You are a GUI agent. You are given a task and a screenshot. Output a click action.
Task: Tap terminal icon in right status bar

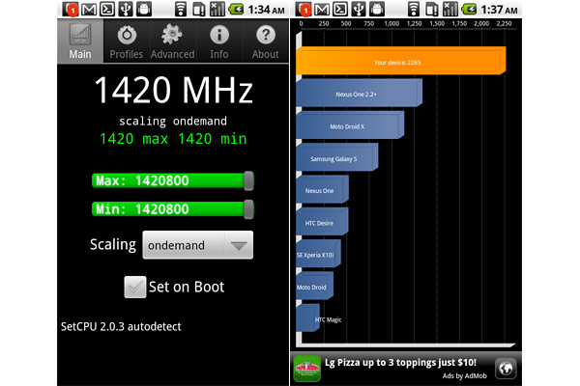(340, 10)
